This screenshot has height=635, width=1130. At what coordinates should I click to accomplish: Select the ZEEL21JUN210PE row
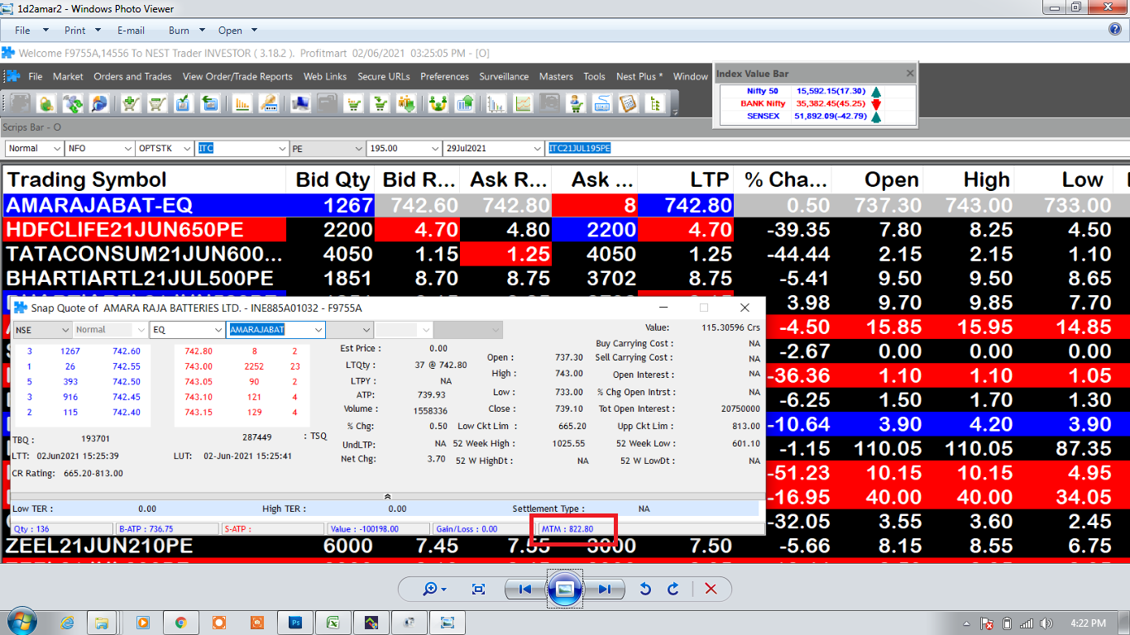[565, 546]
